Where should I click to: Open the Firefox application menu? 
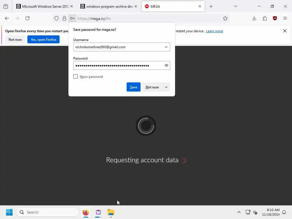point(285,18)
